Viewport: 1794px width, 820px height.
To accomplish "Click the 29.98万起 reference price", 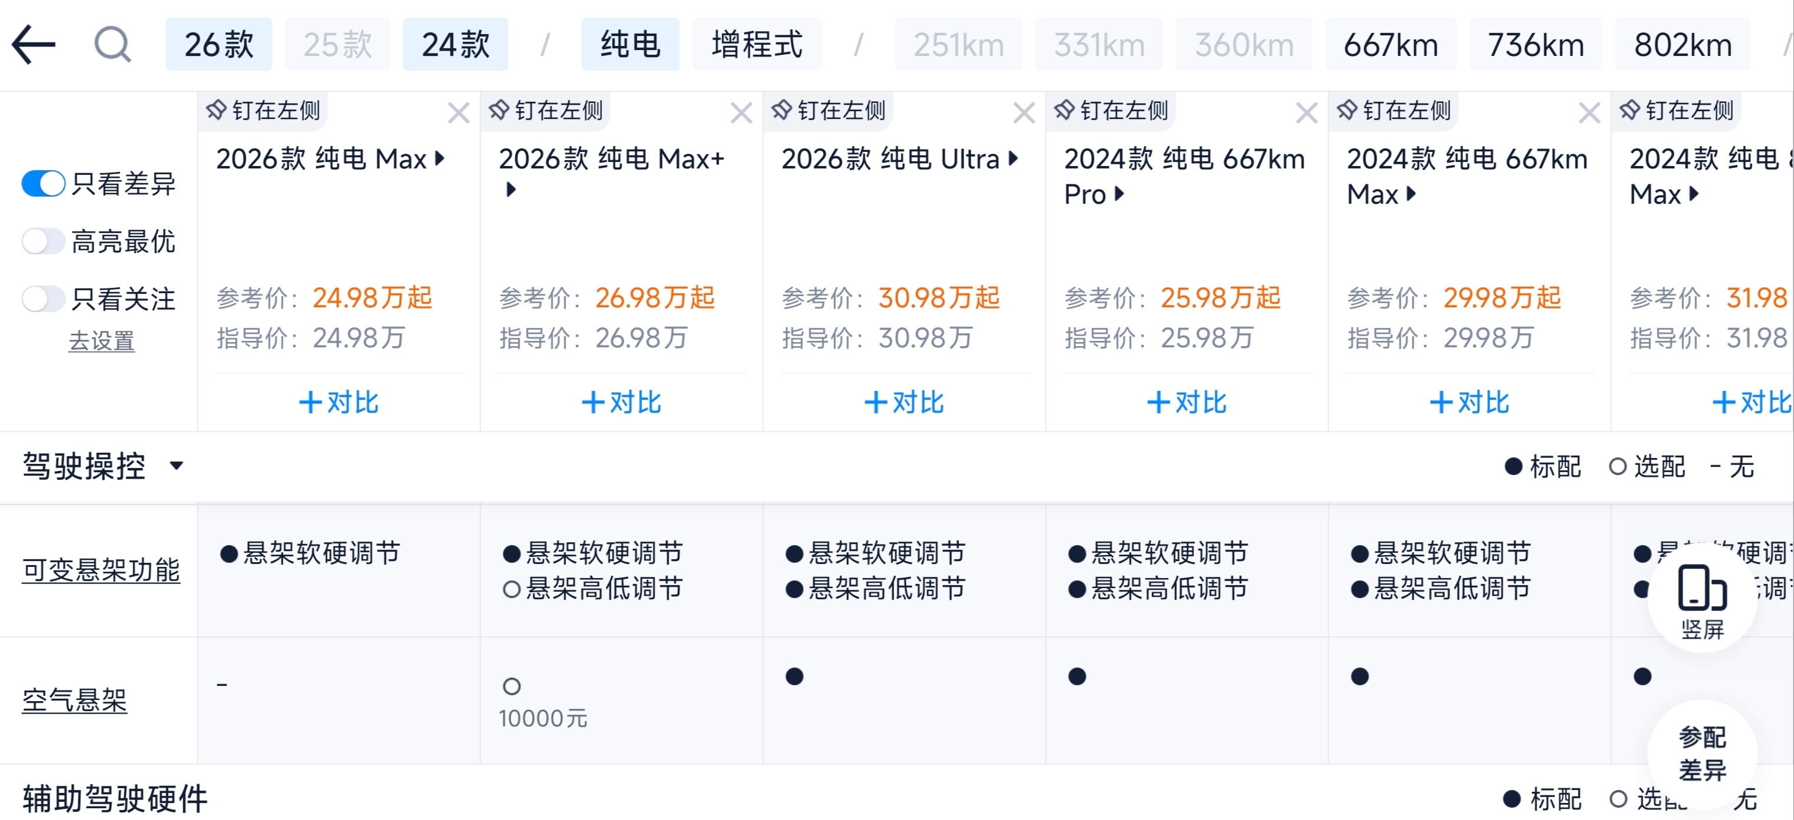I will pyautogui.click(x=1502, y=298).
